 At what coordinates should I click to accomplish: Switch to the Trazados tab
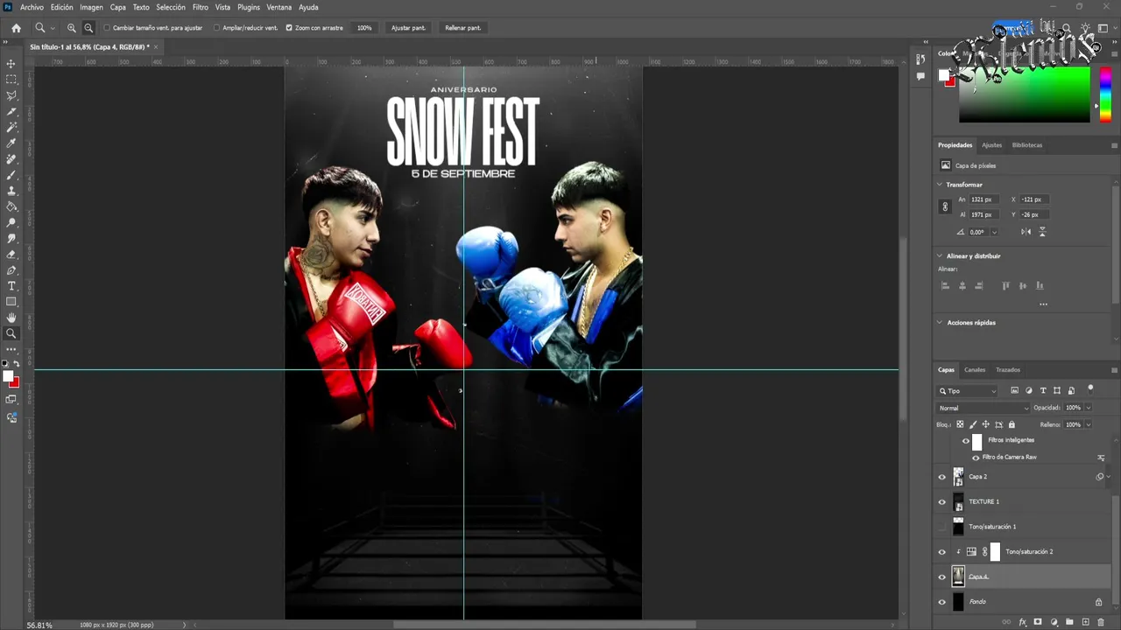(1008, 370)
